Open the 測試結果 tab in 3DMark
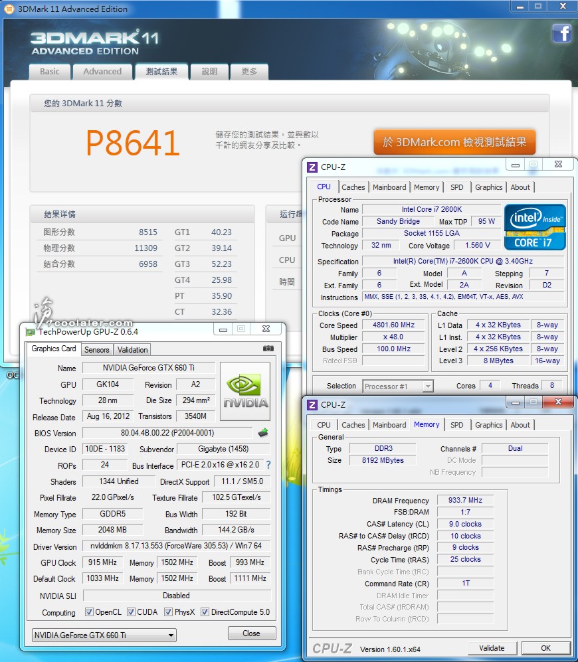The width and height of the screenshot is (578, 662). pos(161,72)
